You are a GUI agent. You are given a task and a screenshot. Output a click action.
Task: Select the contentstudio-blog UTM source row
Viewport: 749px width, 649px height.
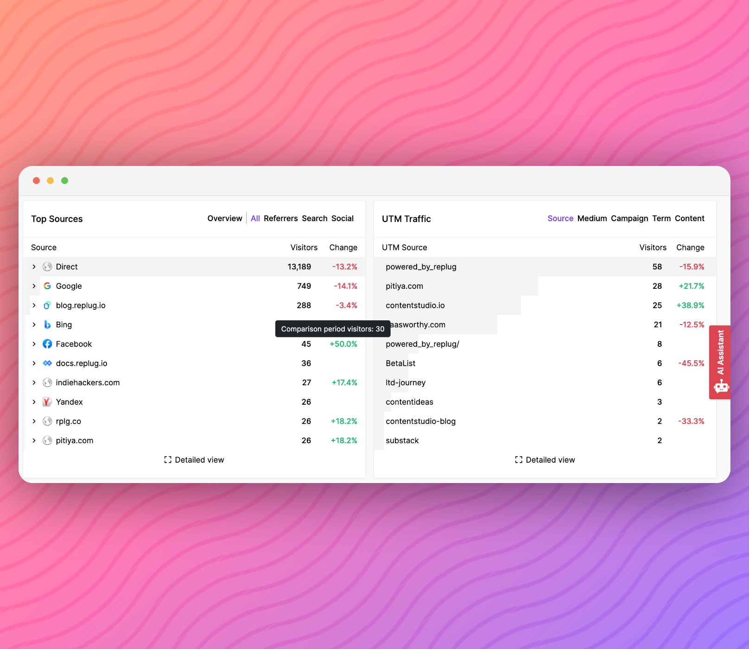pos(545,421)
